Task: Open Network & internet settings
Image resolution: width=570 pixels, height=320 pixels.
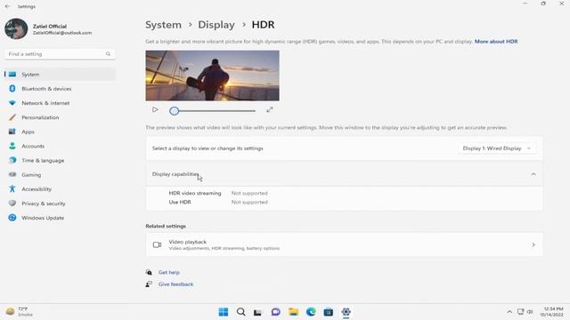Action: 60,103
